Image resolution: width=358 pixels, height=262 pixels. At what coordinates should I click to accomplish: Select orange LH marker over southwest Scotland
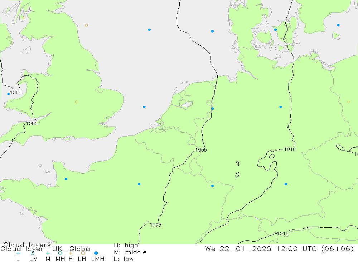pos(24,18)
